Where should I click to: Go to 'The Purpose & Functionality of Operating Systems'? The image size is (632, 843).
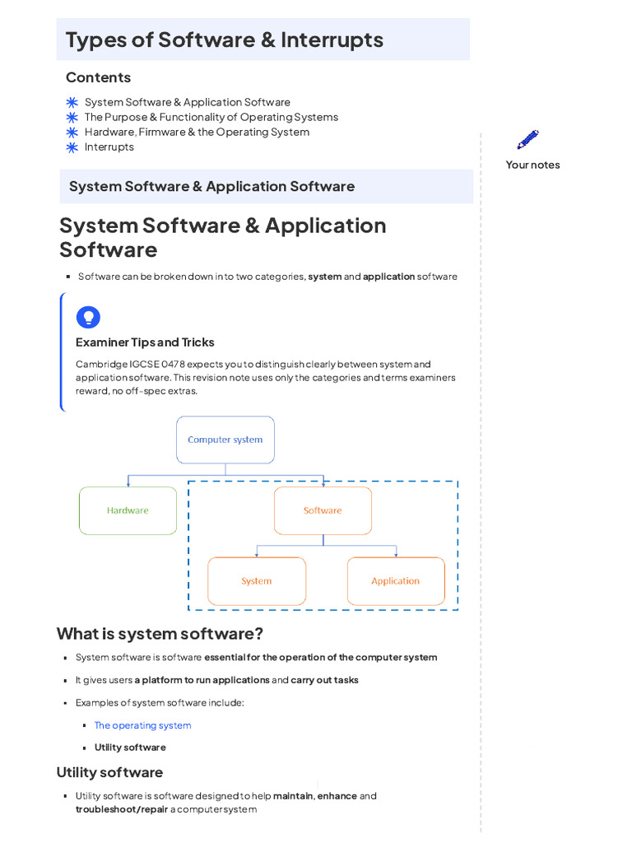pos(211,117)
